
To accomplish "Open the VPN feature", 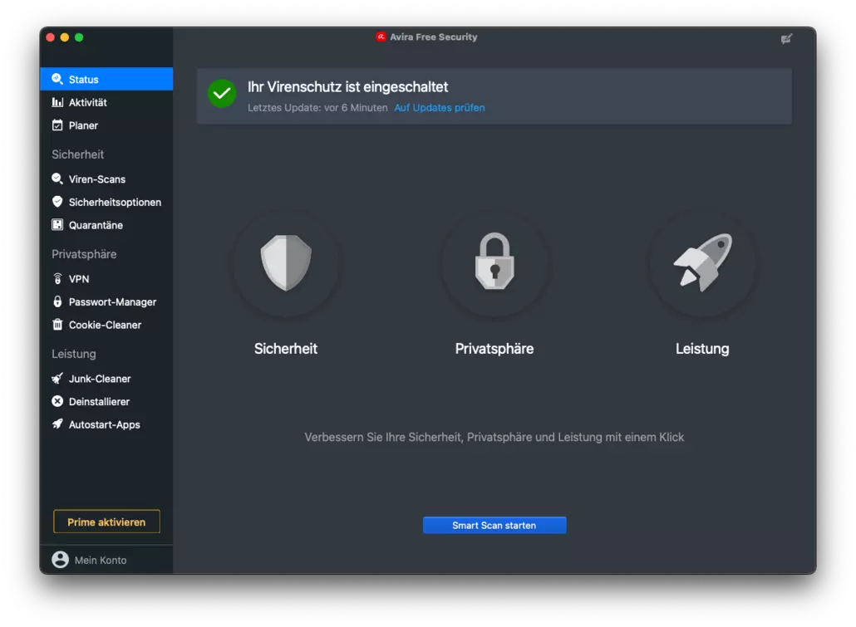I will (x=78, y=278).
